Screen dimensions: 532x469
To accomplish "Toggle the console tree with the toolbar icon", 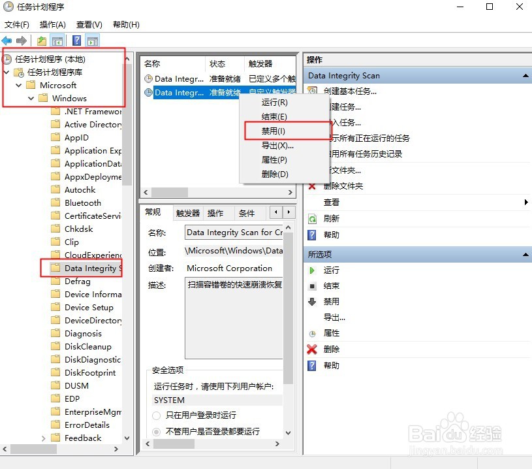I will 57,40.
